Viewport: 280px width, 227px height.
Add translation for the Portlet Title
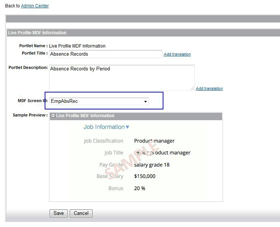177,54
